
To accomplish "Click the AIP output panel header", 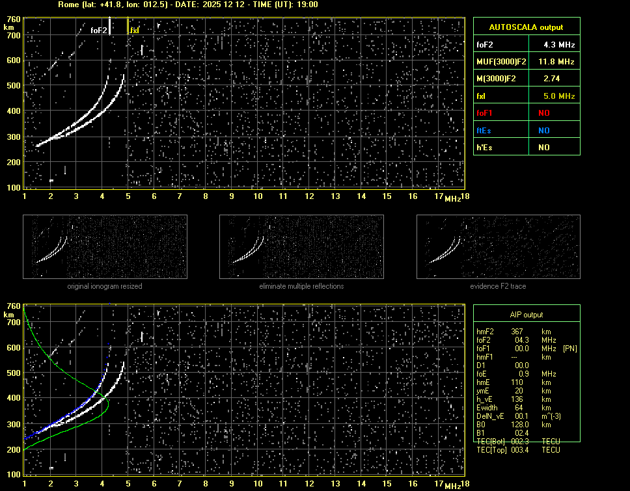I will tap(526, 314).
